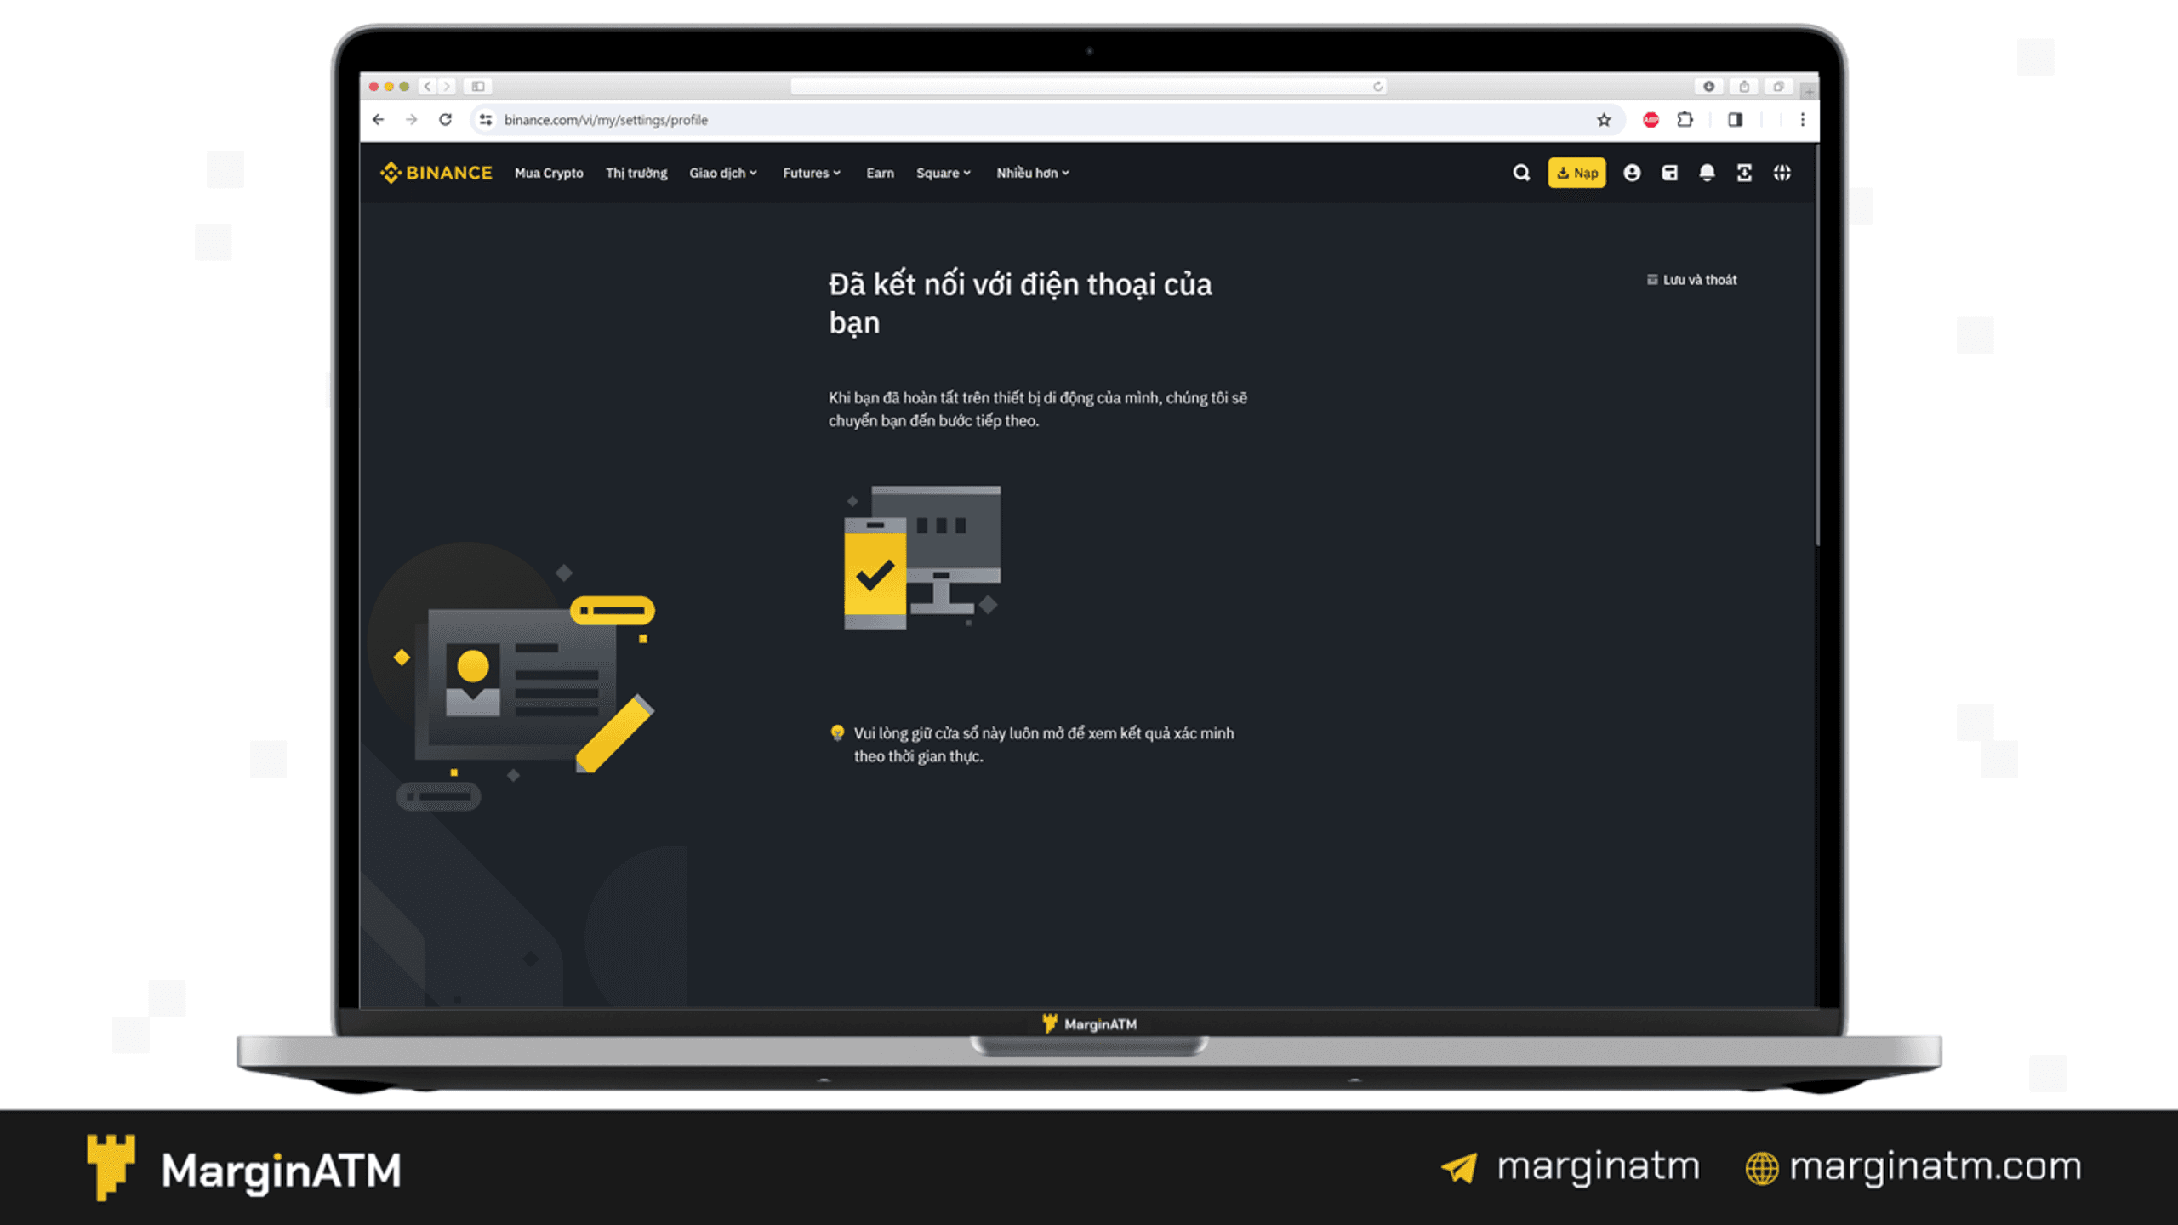Open the Chrome extensions puzzle icon

[x=1685, y=120]
